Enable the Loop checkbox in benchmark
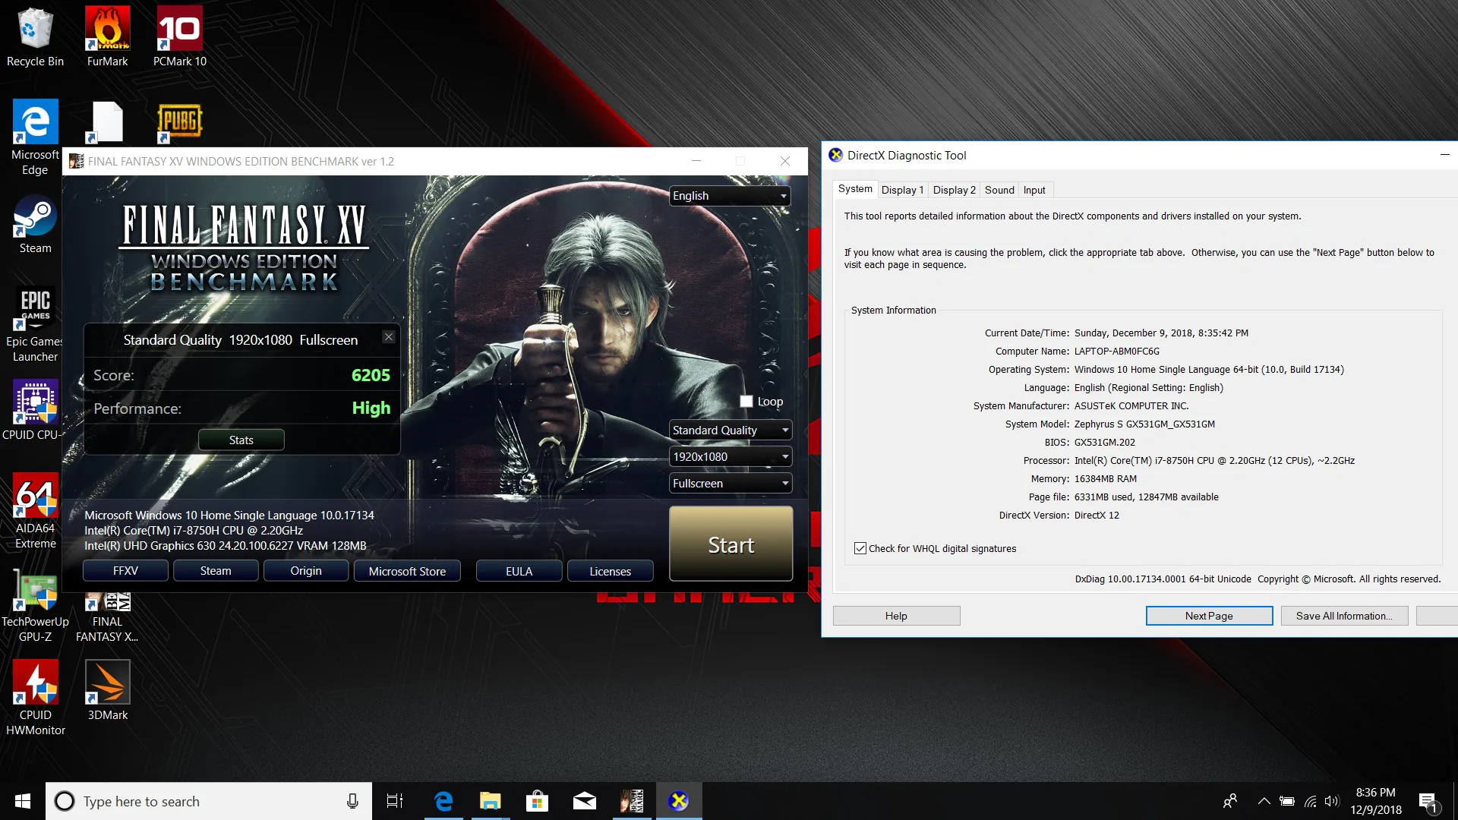This screenshot has height=820, width=1458. tap(746, 402)
